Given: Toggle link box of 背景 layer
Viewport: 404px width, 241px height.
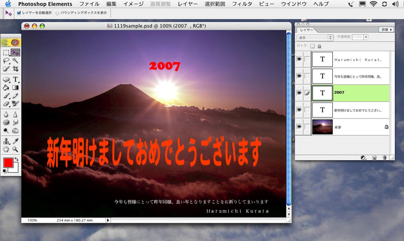Looking at the screenshot, I should 307,127.
